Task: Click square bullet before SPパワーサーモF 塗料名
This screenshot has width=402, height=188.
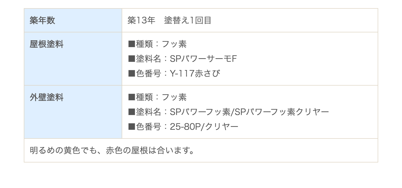Action: click(131, 59)
